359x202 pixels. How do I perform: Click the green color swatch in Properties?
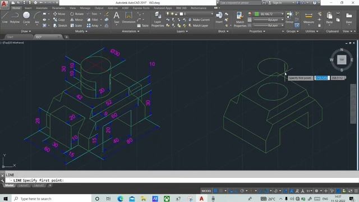257,14
